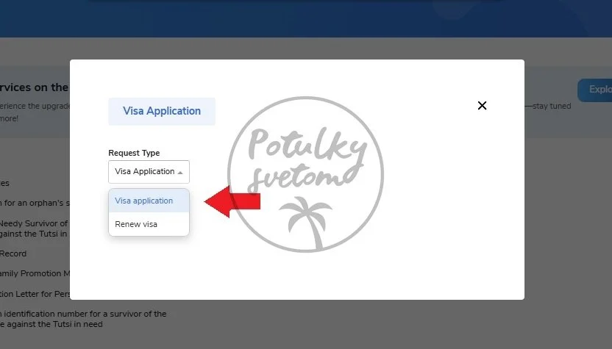Viewport: 612px width, 349px height.
Task: Toggle the Request Type dropdown caret
Action: click(180, 173)
